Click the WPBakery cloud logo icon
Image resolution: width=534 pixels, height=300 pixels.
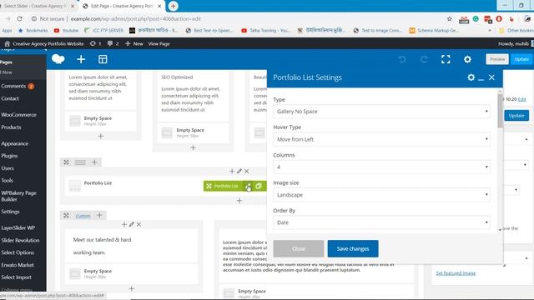pyautogui.click(x=58, y=59)
